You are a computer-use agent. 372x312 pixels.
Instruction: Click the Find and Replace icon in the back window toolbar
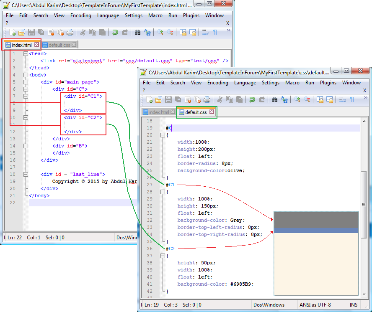(x=147, y=32)
